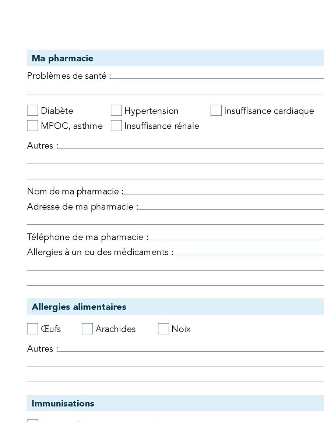The height and width of the screenshot is (422, 324).
Task: Tick the Hypertension checkbox
Action: pyautogui.click(x=116, y=110)
